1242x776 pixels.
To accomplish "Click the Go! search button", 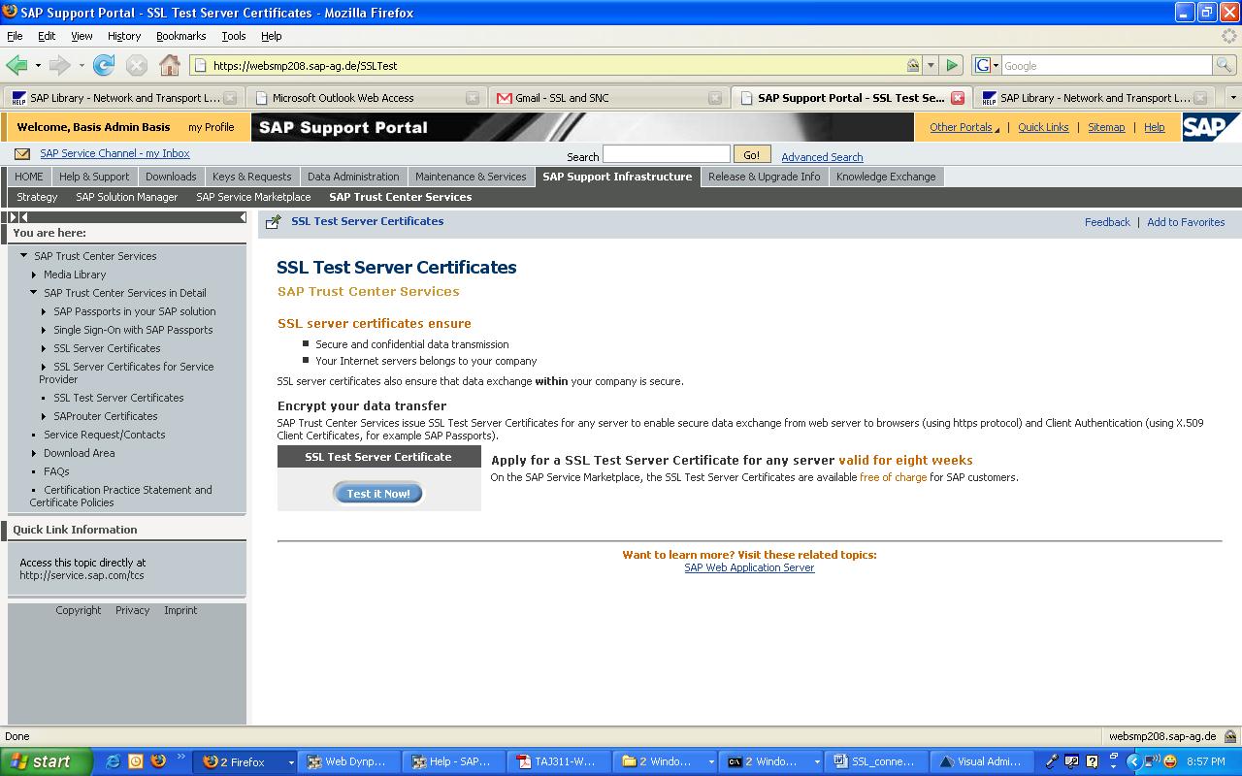I will coord(752,154).
